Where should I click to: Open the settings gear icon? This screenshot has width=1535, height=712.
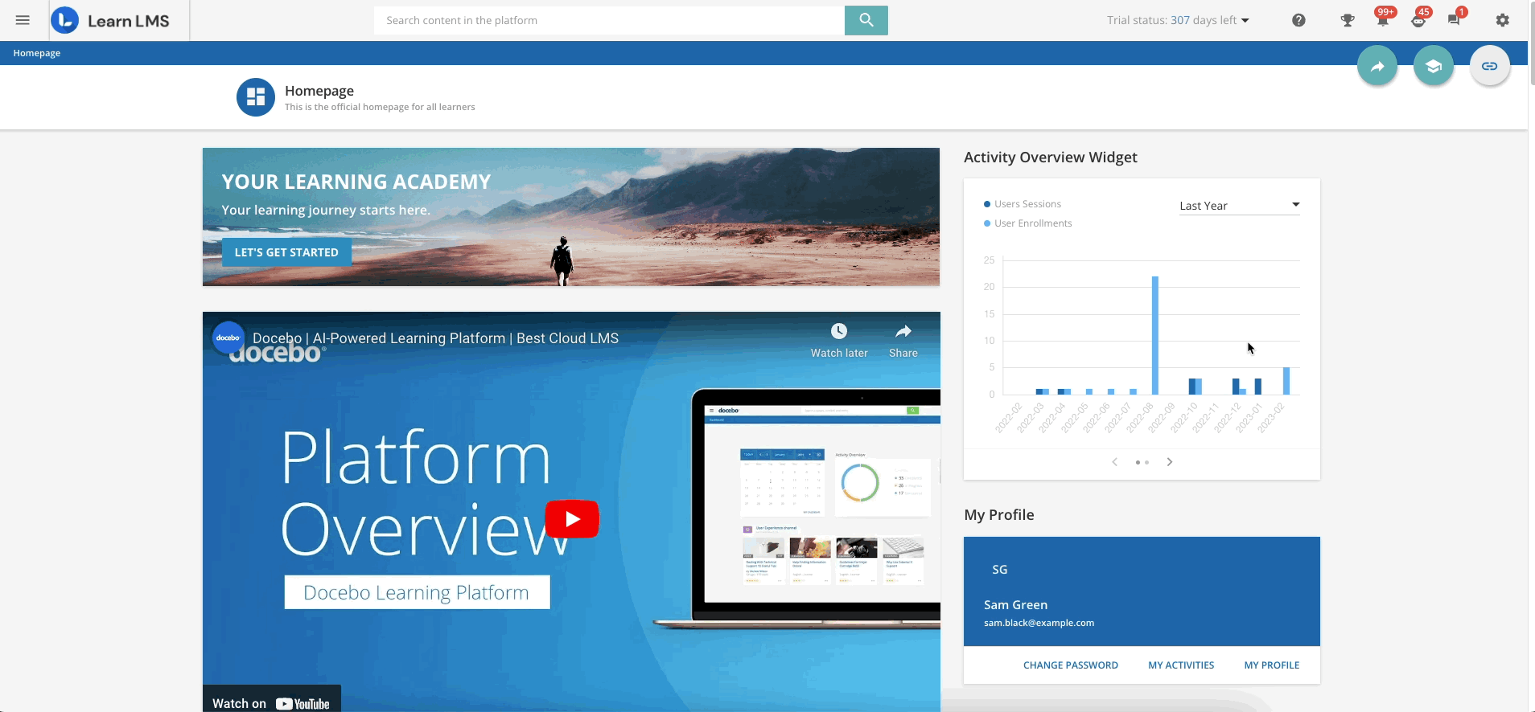pos(1503,20)
